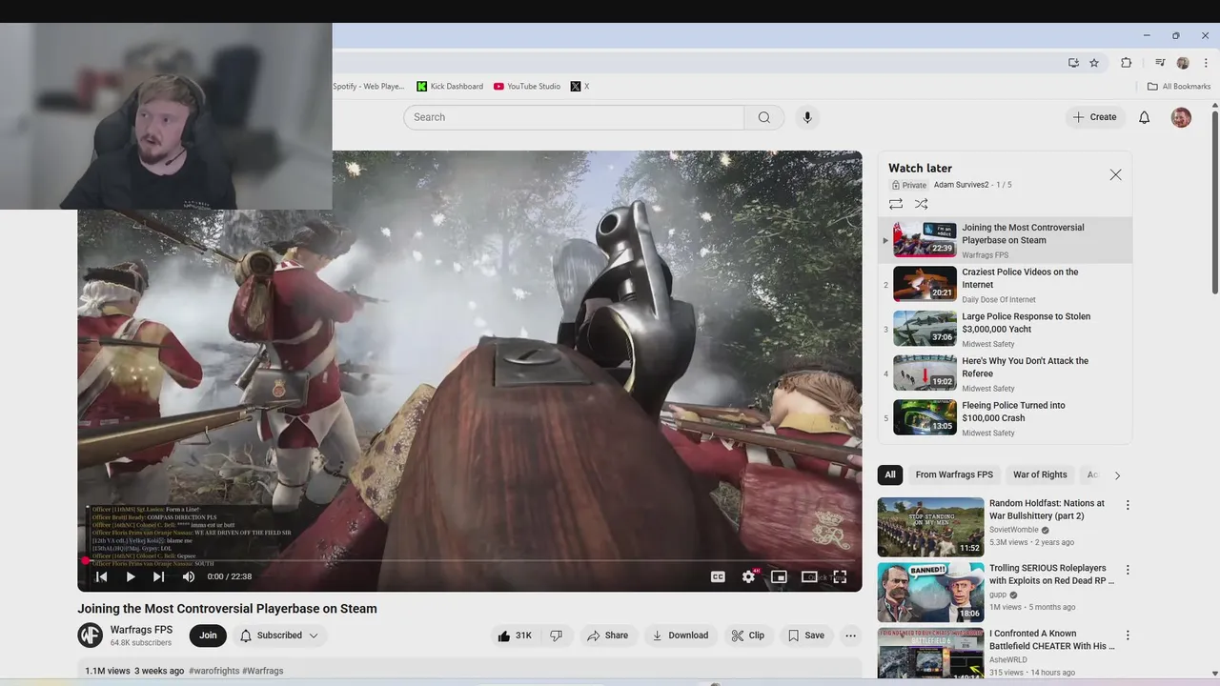
Task: Select the War of Rights chip
Action: (x=1040, y=474)
